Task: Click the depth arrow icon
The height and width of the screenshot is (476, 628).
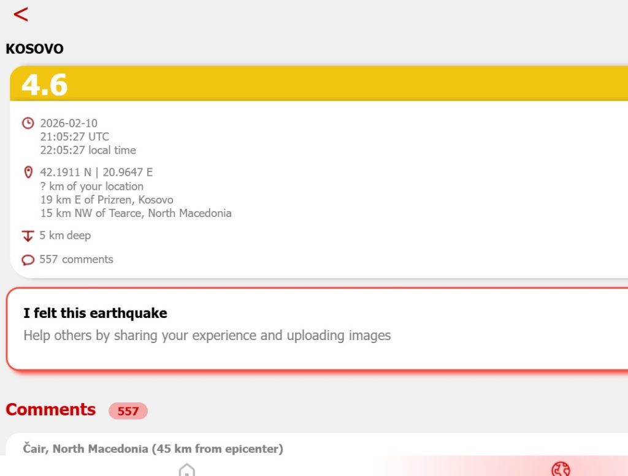Action: tap(28, 236)
